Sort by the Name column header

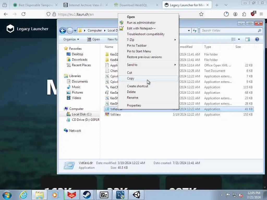[109, 47]
